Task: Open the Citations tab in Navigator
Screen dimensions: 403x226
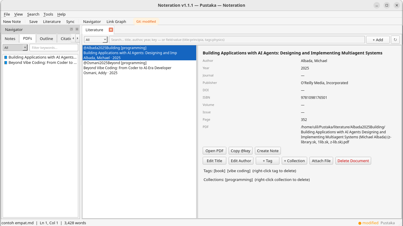Action: click(x=65, y=39)
